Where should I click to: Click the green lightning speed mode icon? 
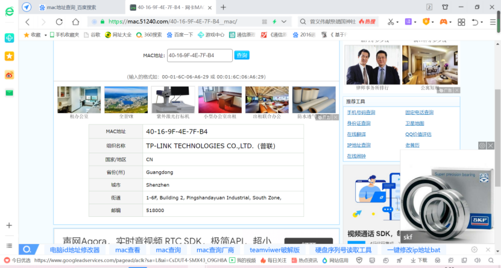[274, 22]
